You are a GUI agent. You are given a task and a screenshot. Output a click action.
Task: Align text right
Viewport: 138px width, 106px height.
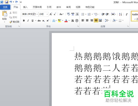(x=91, y=20)
